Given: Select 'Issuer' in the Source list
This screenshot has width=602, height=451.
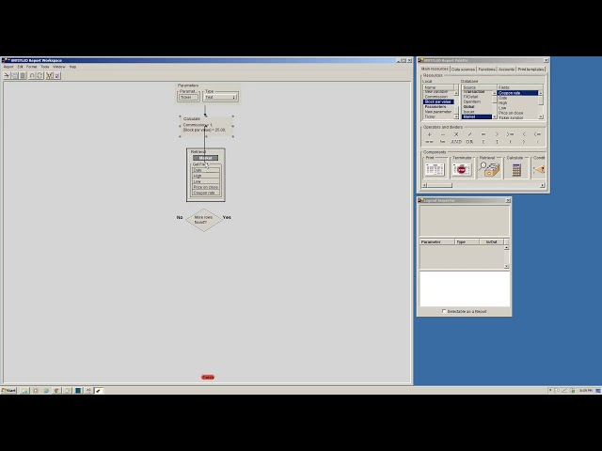Looking at the screenshot, I should point(477,112).
